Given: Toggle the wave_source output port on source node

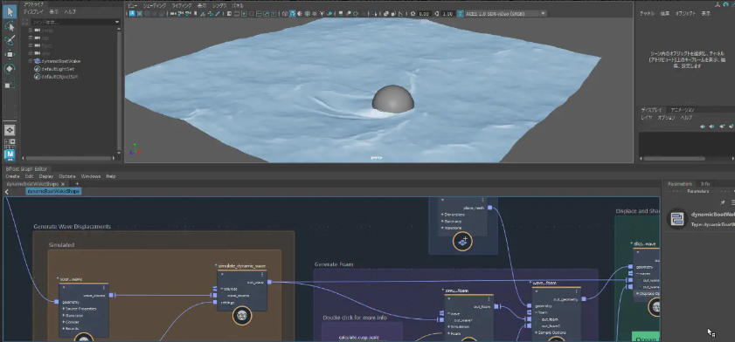Looking at the screenshot, I should pos(111,295).
